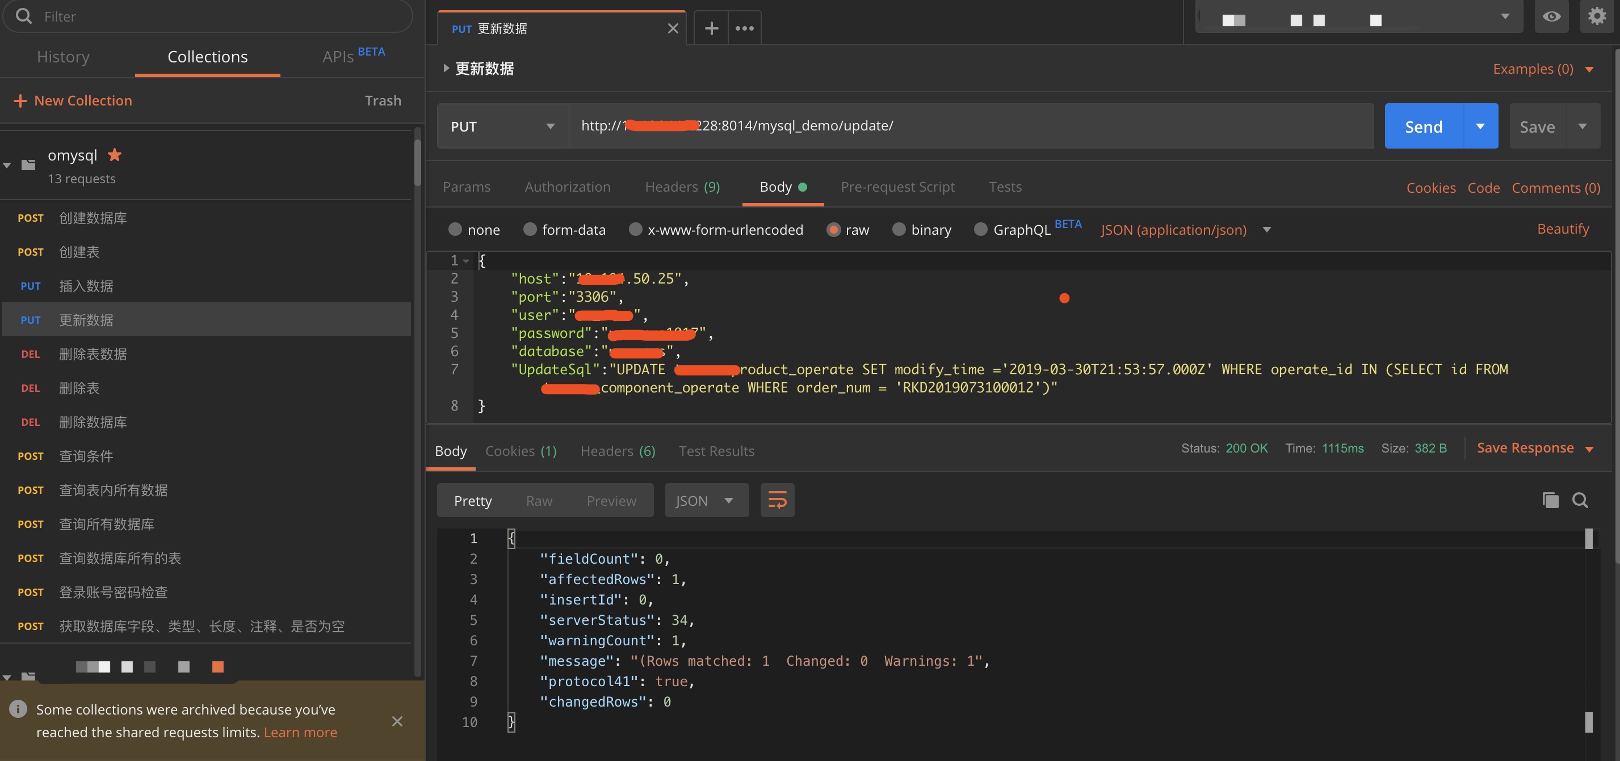This screenshot has width=1620, height=761.
Task: Select GraphQL body type
Action: pyautogui.click(x=980, y=229)
